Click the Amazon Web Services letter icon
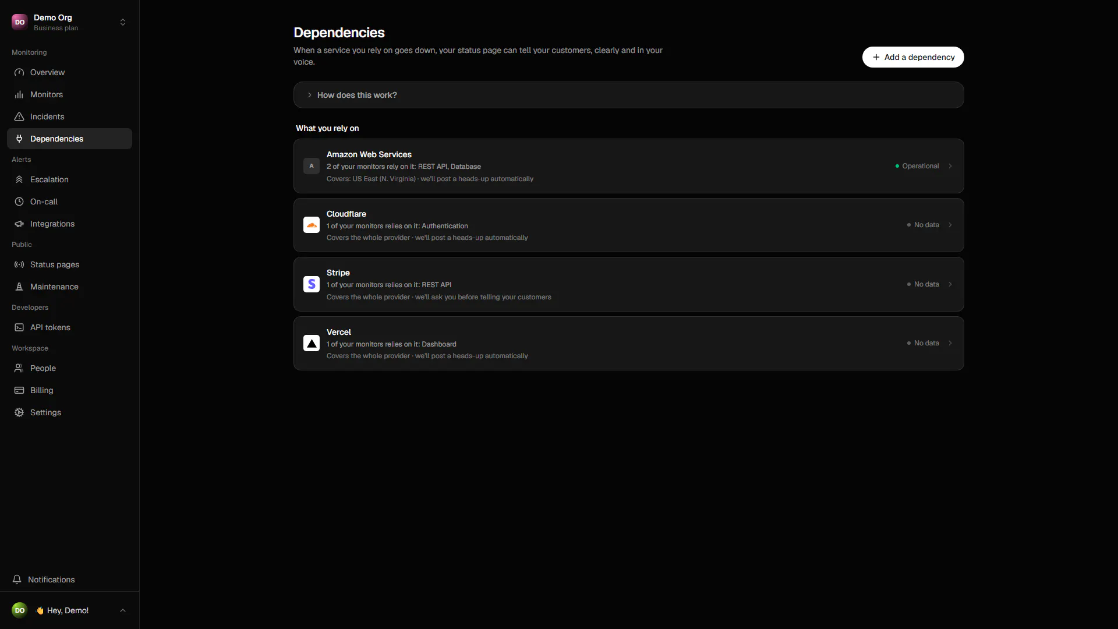This screenshot has height=629, width=1118. (x=312, y=166)
